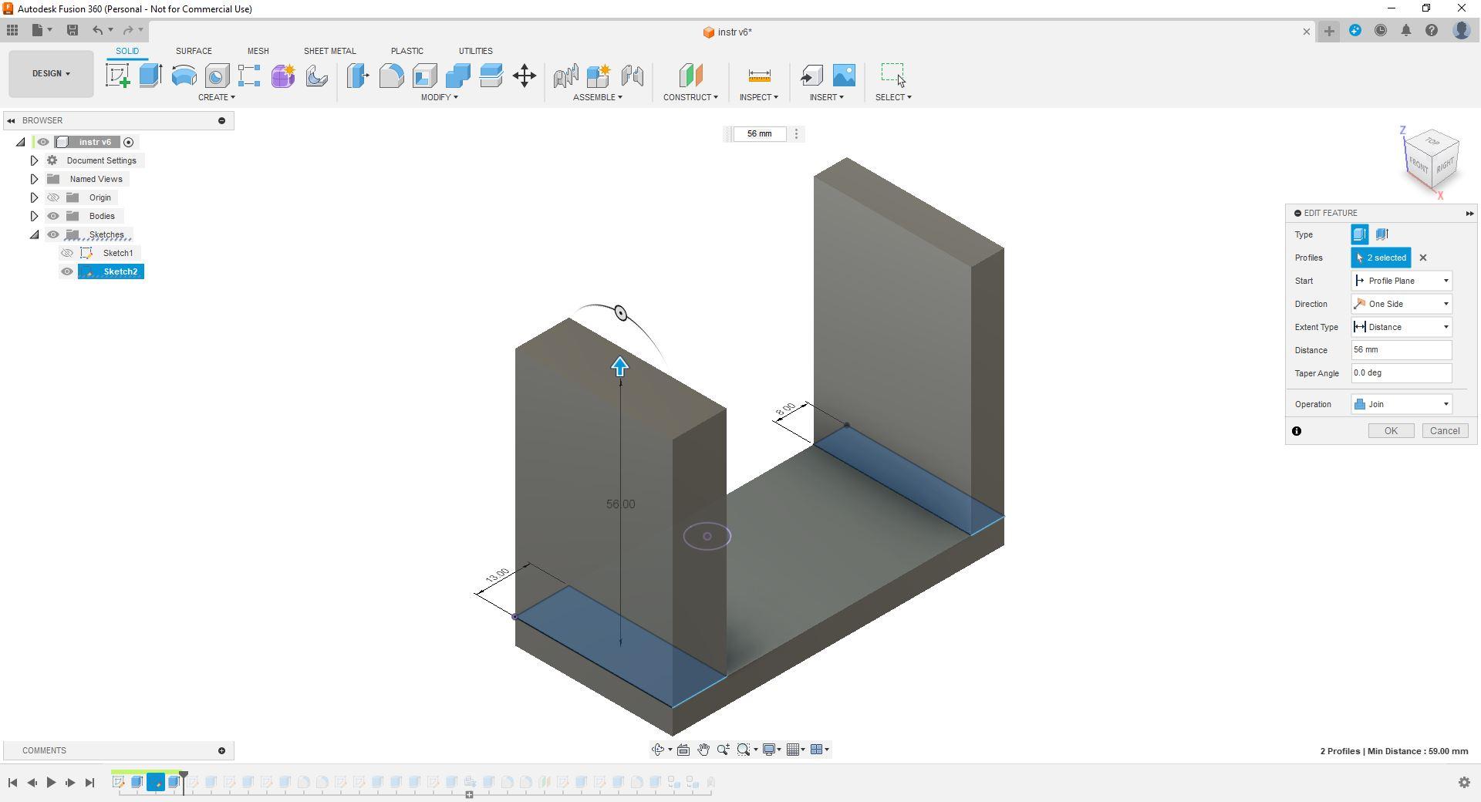Image resolution: width=1481 pixels, height=802 pixels.
Task: Select the Revolve tool
Action: pos(184,76)
